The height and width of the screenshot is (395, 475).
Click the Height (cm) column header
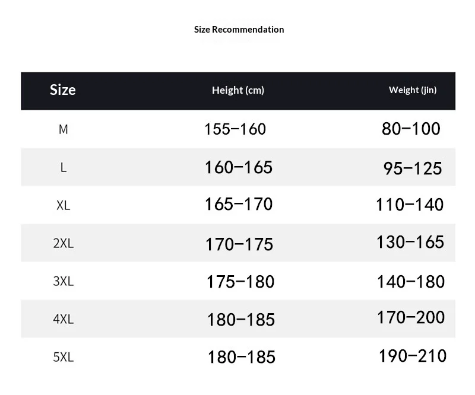(238, 91)
